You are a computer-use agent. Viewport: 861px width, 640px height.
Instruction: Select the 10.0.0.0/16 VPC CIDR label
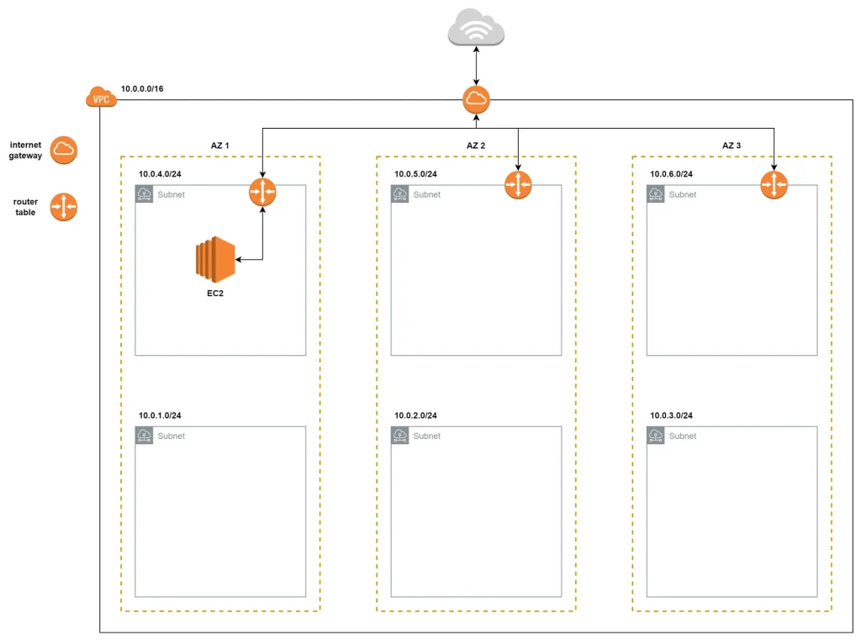pos(142,88)
